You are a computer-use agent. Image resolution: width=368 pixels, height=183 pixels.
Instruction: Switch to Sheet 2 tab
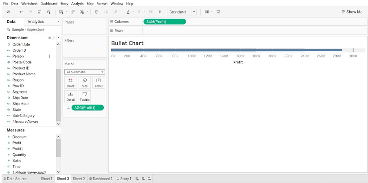[x=79, y=179]
